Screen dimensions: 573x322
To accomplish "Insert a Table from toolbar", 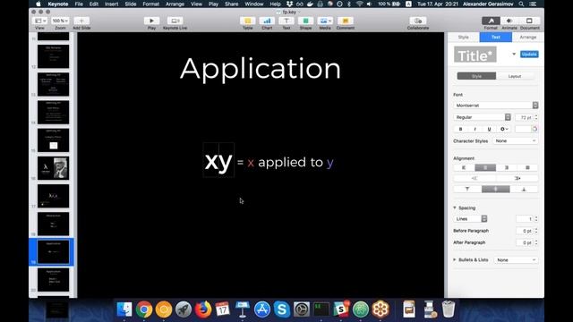I will (x=247, y=21).
